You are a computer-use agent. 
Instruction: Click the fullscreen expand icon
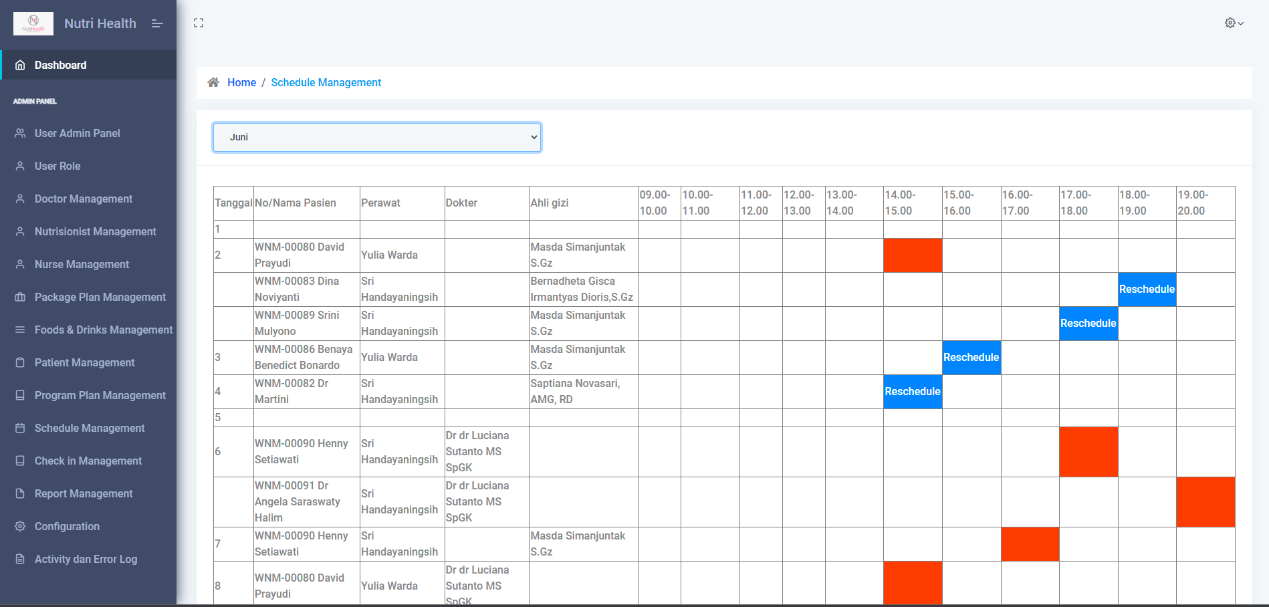pos(199,23)
